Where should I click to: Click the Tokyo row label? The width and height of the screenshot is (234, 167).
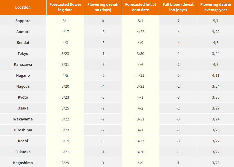(x=23, y=54)
